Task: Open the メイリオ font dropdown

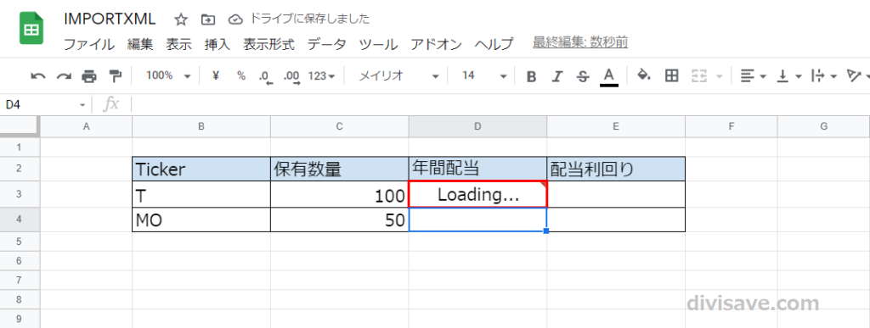Action: pyautogui.click(x=398, y=75)
